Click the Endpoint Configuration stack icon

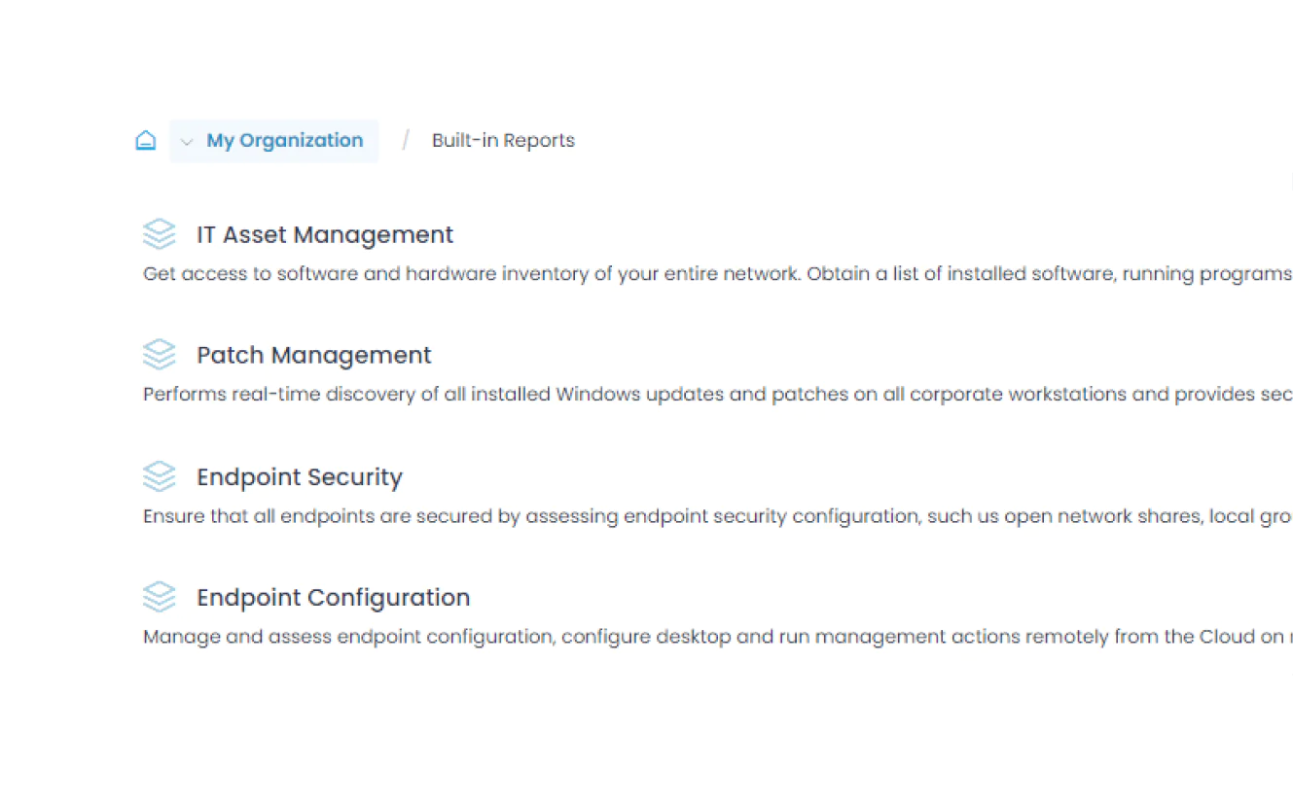160,597
